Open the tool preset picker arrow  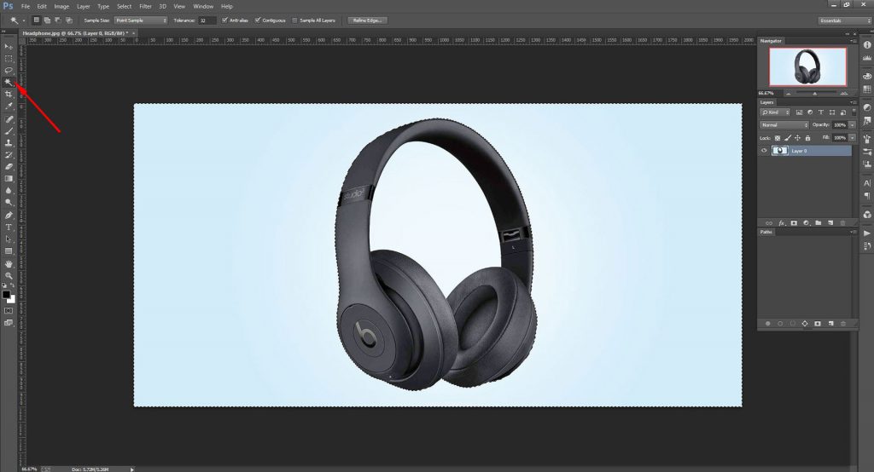pyautogui.click(x=24, y=20)
